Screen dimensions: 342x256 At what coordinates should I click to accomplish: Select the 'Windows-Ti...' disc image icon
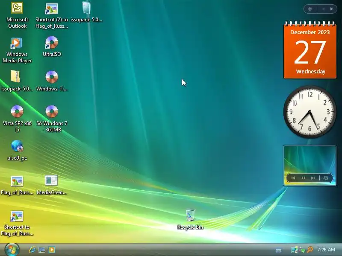point(52,81)
